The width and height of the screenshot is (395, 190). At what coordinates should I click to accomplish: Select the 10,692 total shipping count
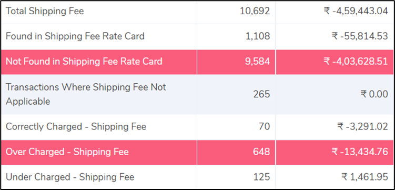click(255, 11)
